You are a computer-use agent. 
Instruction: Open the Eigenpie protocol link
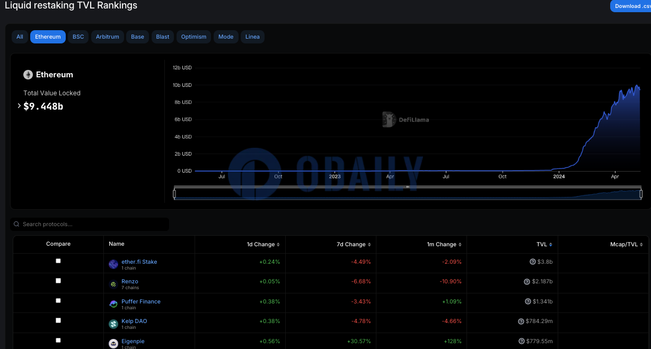(x=133, y=341)
